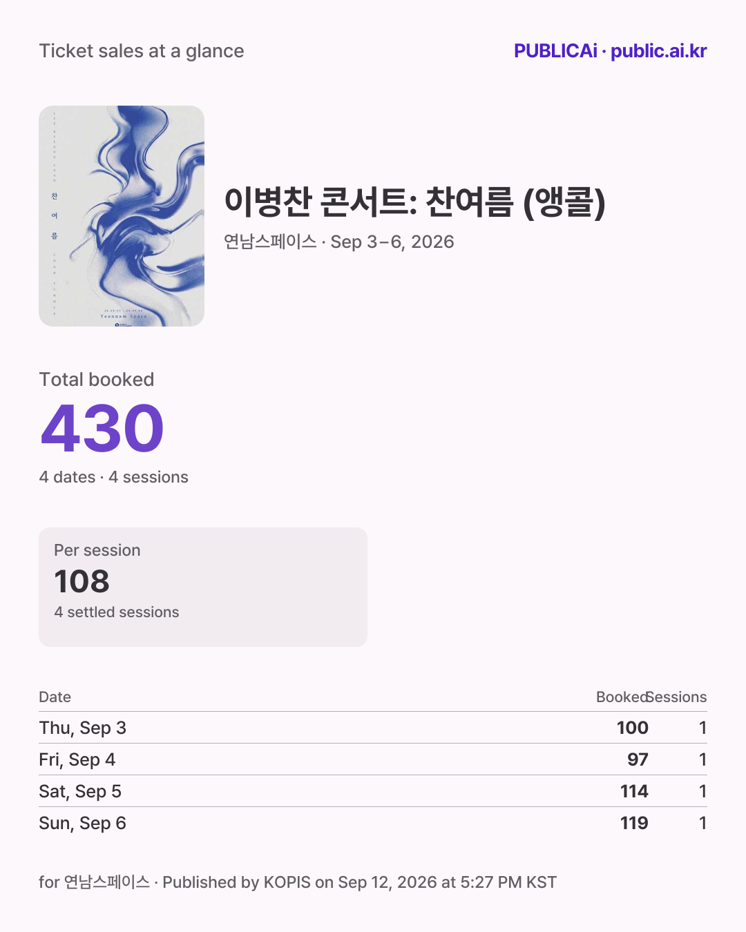Open the PUBLICAi public.ai.kr link
Image resolution: width=746 pixels, height=932 pixels.
tap(610, 51)
